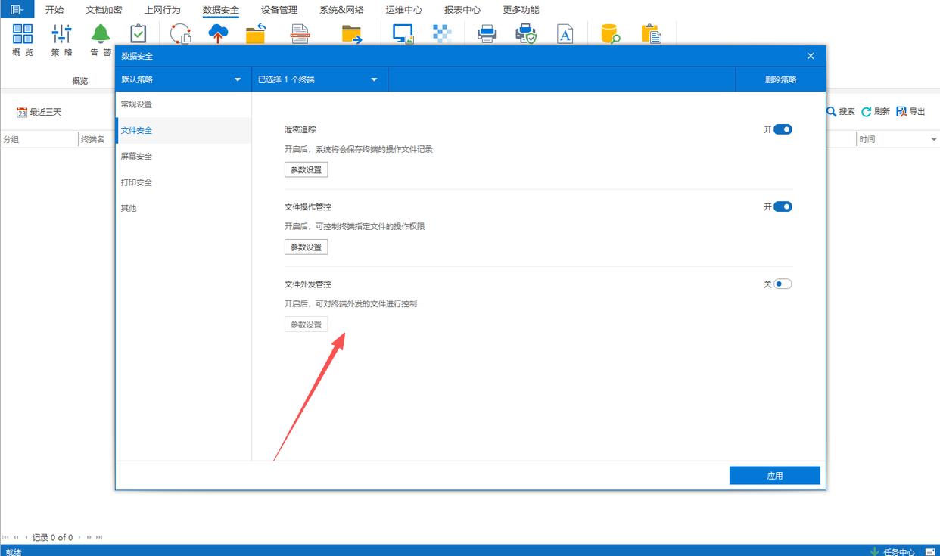The height and width of the screenshot is (556, 940).
Task: Disable the 文件操作管控 toggle
Action: coord(783,207)
